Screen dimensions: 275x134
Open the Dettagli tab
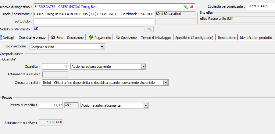8,38
